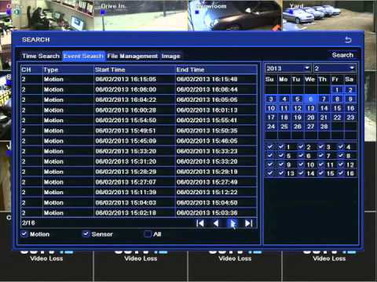Select event starting 06/02/2013 15:04:03

[x=139, y=203]
